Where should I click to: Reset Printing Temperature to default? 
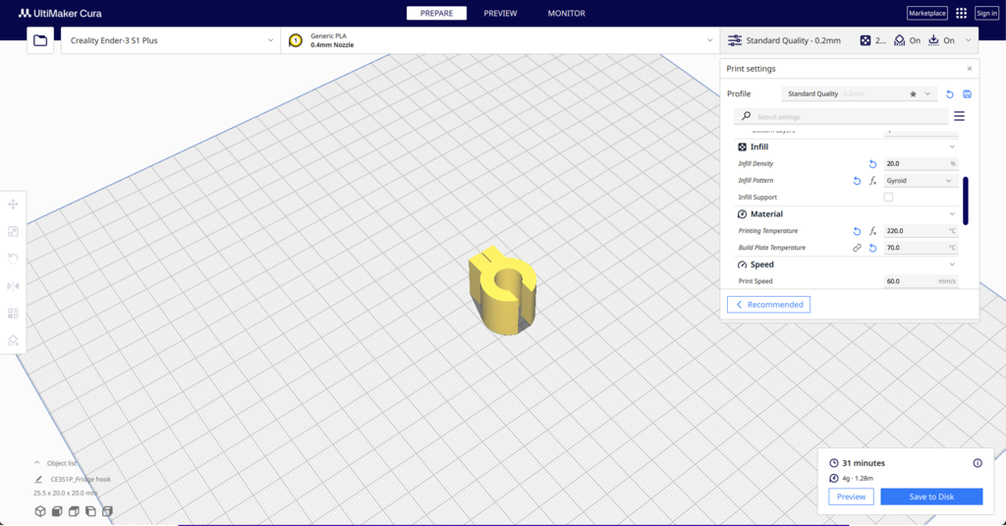[x=857, y=231]
